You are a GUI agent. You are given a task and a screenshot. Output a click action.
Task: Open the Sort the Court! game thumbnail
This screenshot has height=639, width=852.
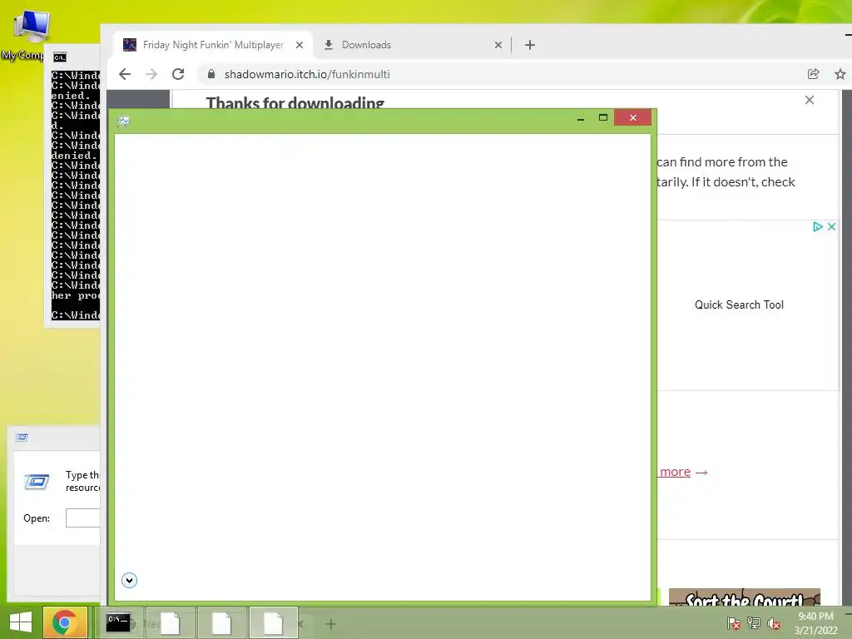745,597
